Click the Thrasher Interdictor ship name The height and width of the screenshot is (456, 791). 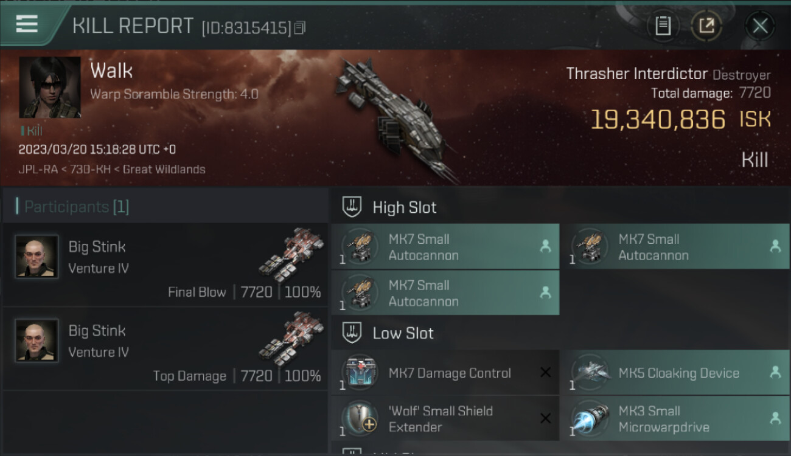[x=637, y=74]
